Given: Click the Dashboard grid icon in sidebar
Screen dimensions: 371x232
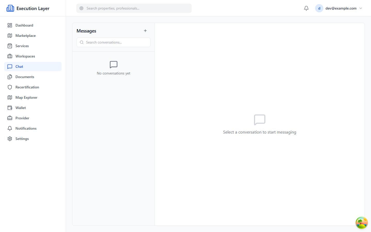Looking at the screenshot, I should coord(10,25).
